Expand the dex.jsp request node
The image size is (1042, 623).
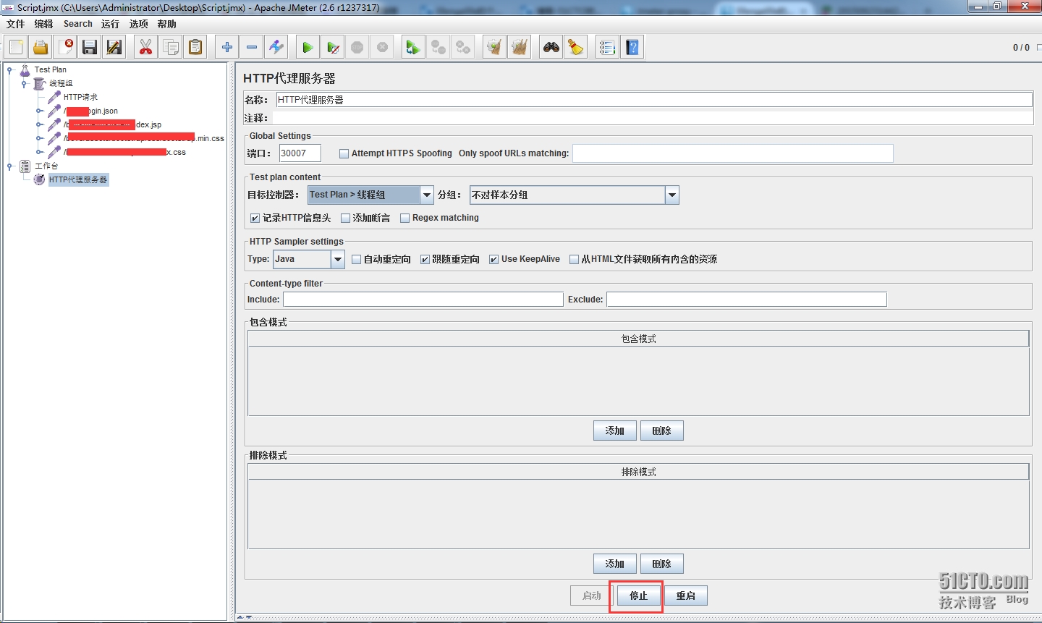(x=39, y=125)
